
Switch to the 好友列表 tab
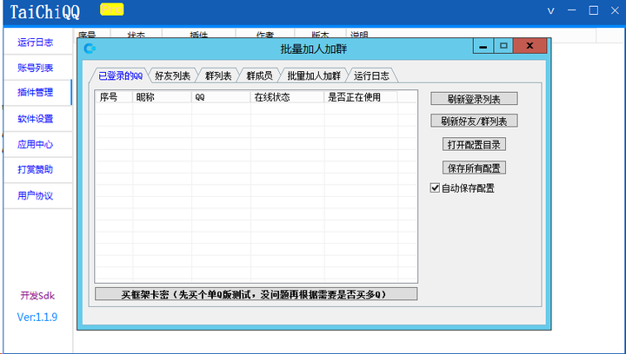172,75
